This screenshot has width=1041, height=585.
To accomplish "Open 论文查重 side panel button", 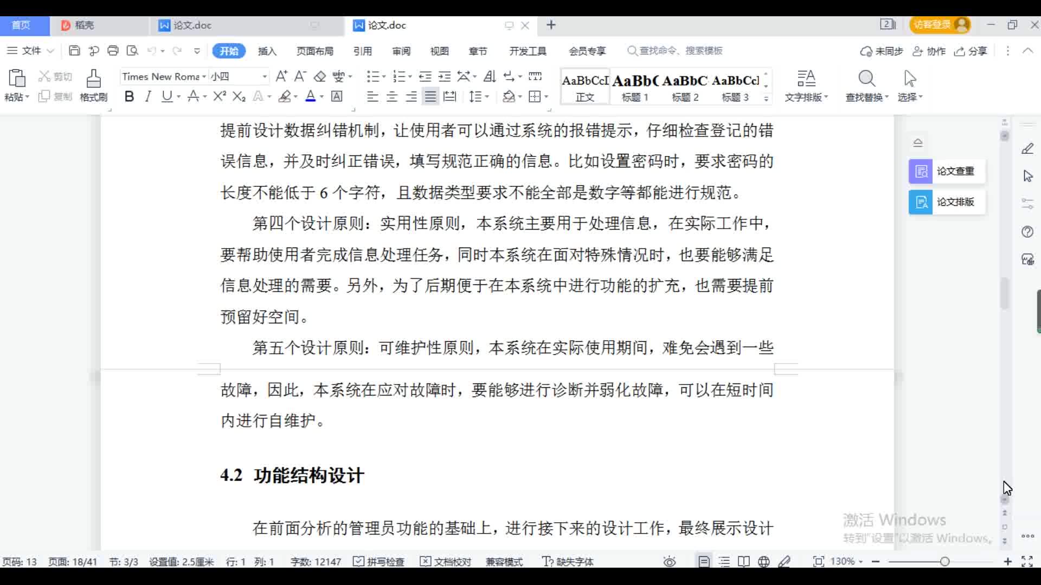I will click(947, 171).
